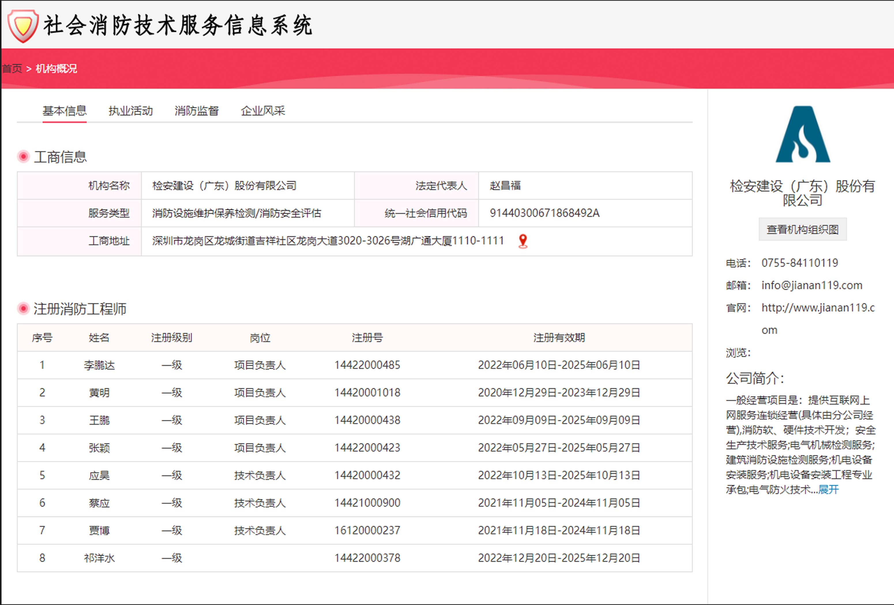Screen dimensions: 894x605
Task: Click engineer name 王鹏
Action: 99,420
